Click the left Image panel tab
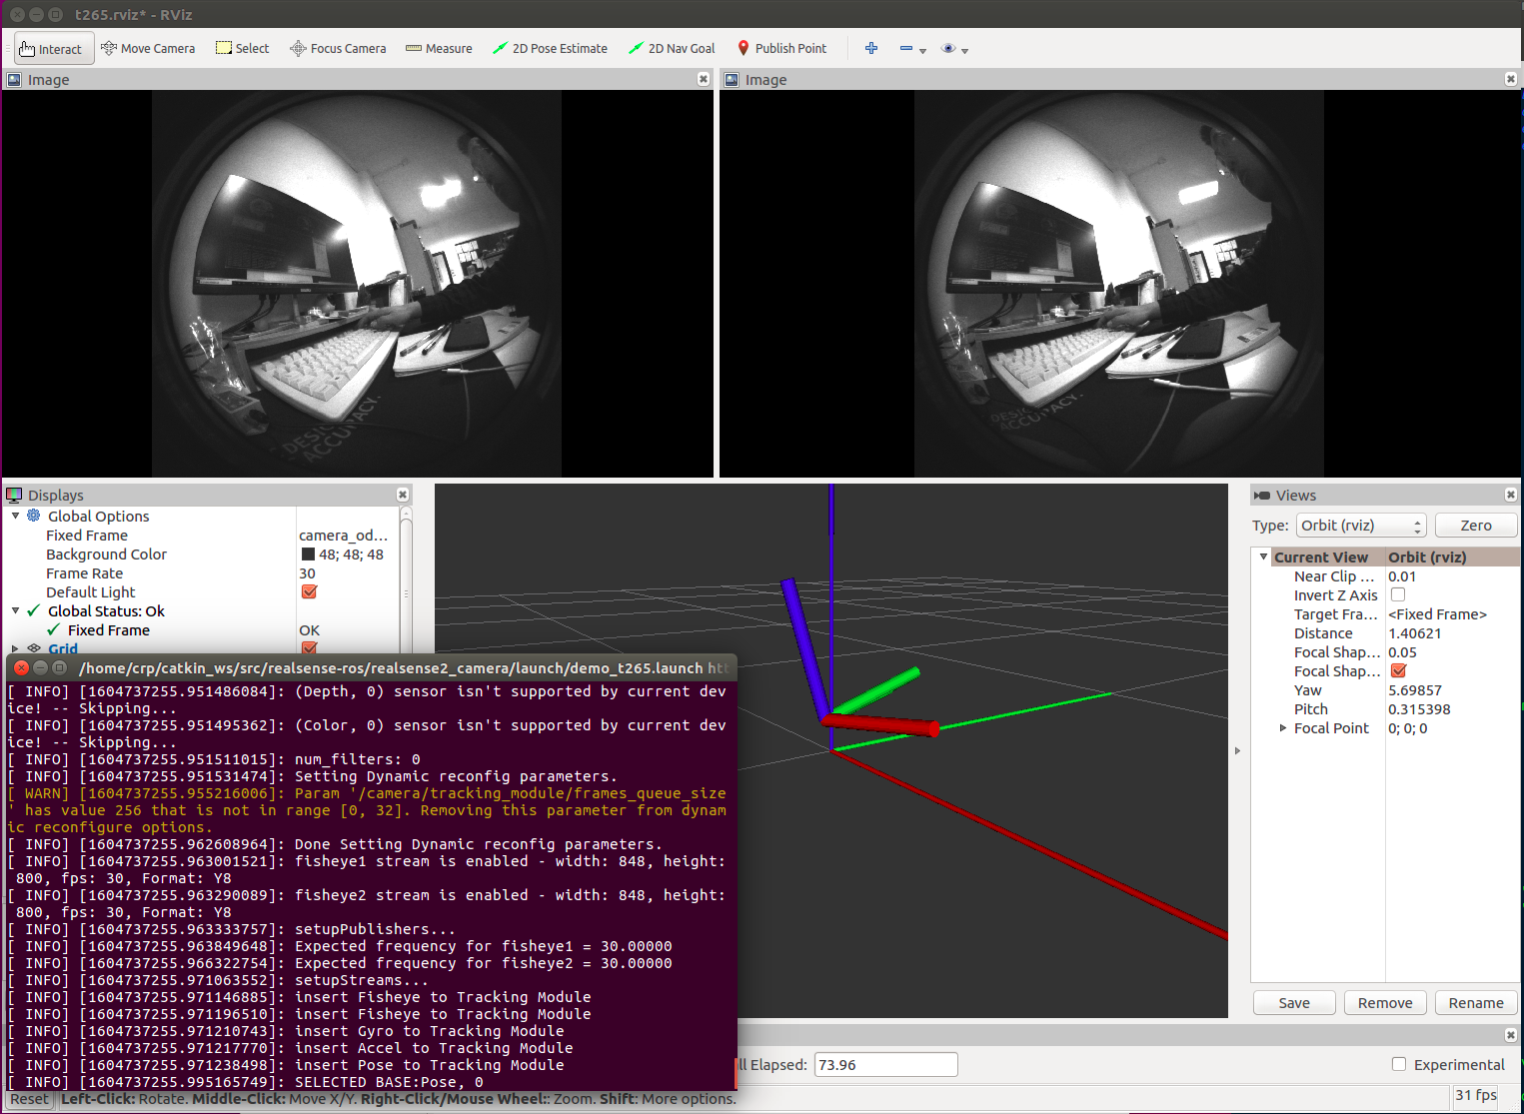1524x1114 pixels. pyautogui.click(x=48, y=79)
